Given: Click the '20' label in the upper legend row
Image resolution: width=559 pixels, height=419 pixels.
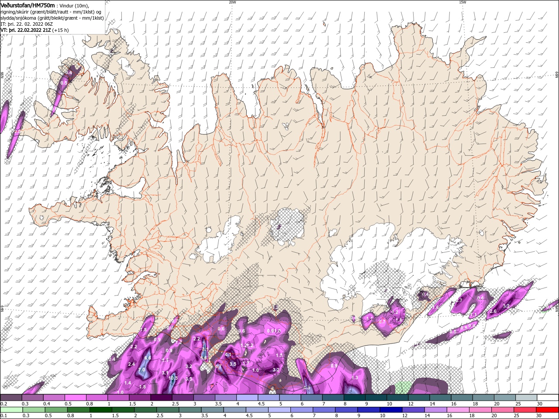Looking at the screenshot, I should click(497, 404).
